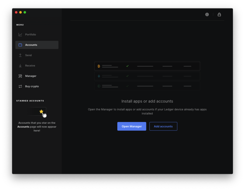Screen dimensions: 245x190
Task: Open the settings gear icon
Action: click(x=207, y=15)
